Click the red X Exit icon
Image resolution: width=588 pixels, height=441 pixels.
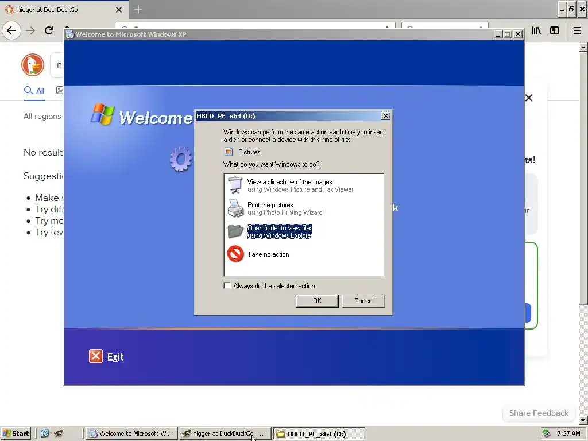(x=96, y=356)
